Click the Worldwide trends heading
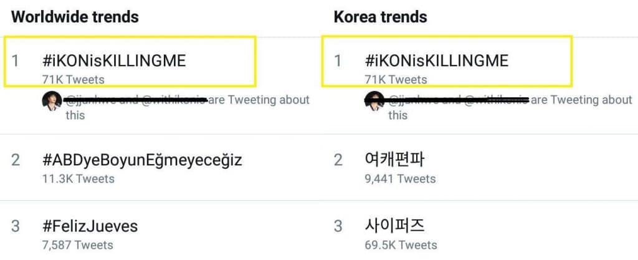This screenshot has height=260, width=638. tap(75, 17)
